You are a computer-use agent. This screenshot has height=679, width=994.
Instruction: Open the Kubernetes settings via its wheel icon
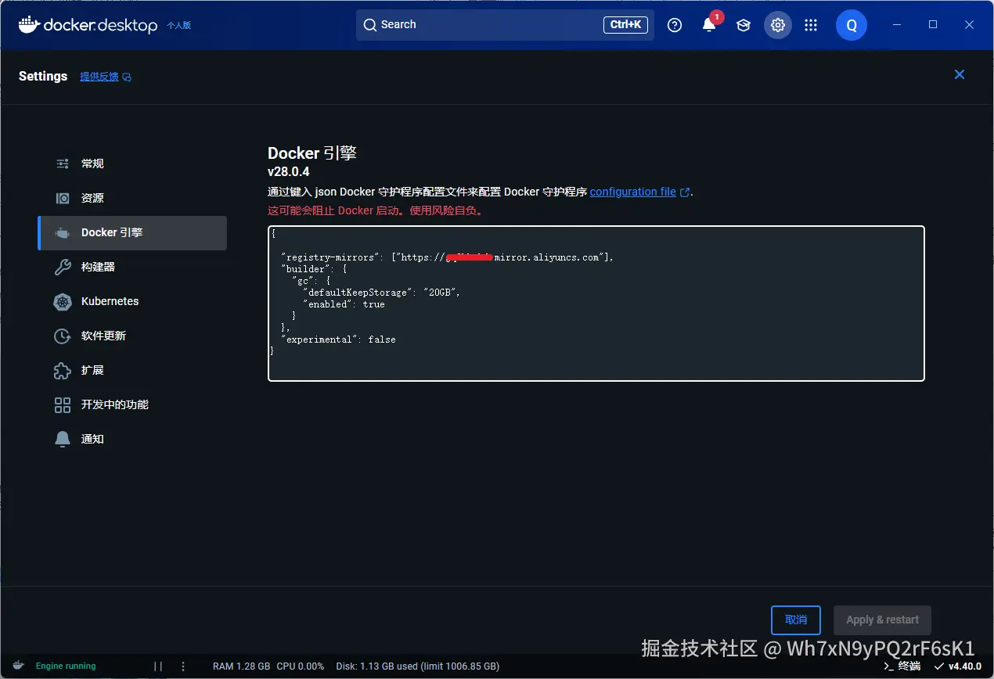click(62, 301)
